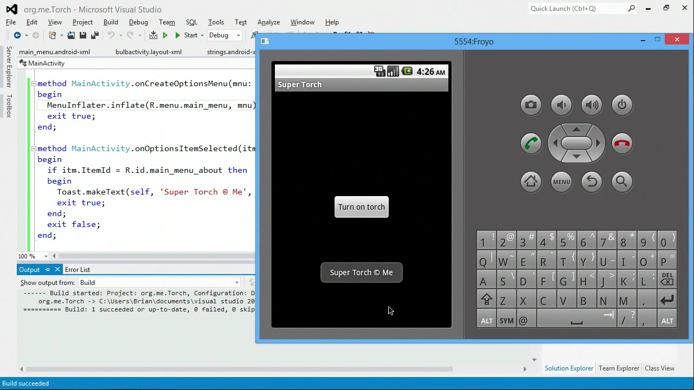
Task: Open the editor zoom 100 % dropdown
Action: [x=46, y=256]
